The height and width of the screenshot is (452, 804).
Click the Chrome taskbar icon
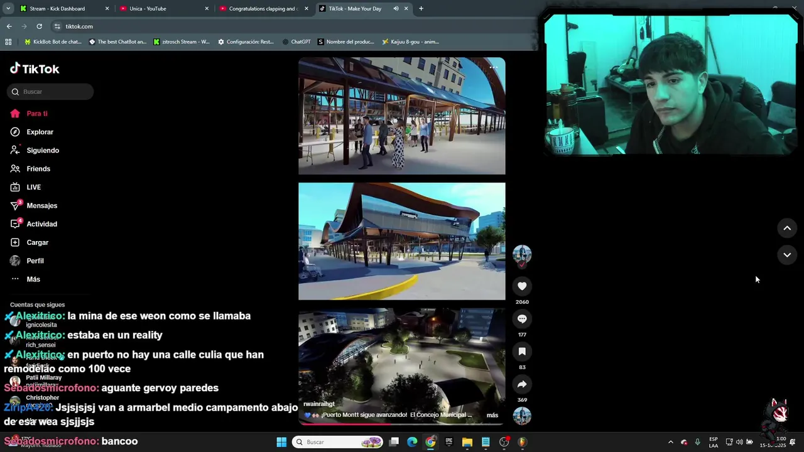[430, 442]
